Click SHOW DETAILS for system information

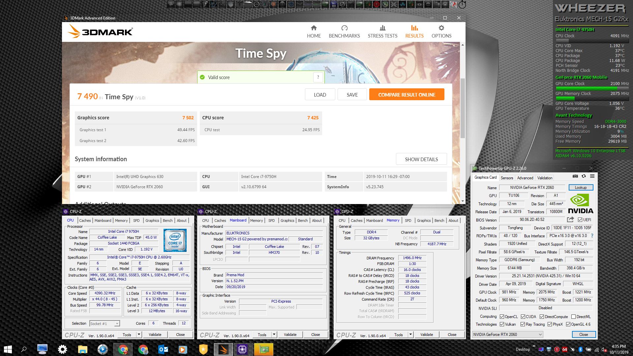pos(421,159)
